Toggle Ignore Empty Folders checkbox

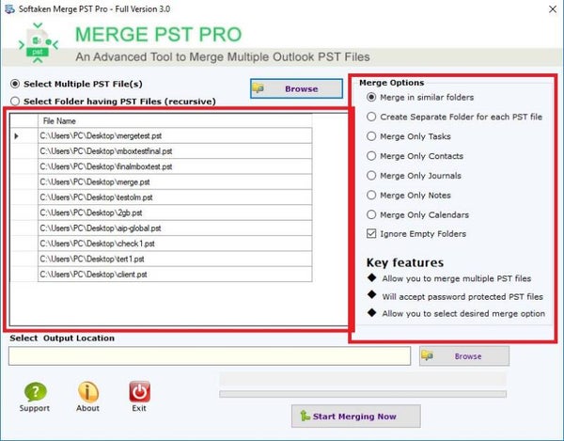click(371, 234)
